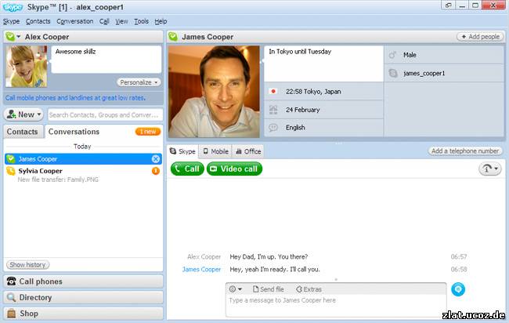
Task: Start a voice call with Call button
Action: point(187,169)
